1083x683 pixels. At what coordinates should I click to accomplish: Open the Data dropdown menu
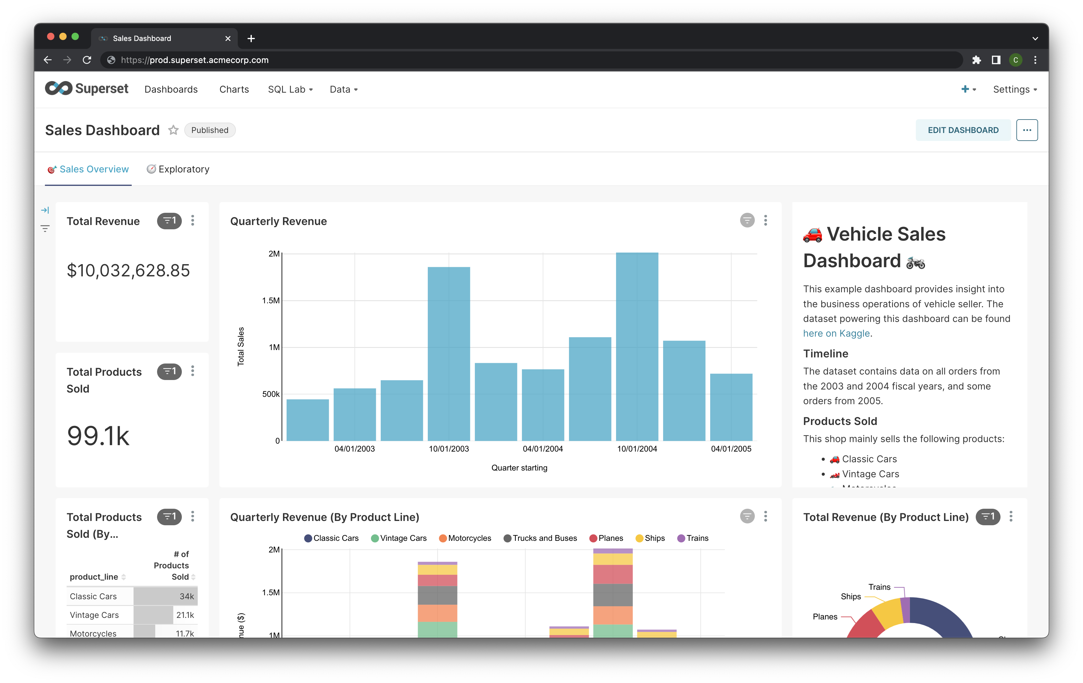pos(343,90)
